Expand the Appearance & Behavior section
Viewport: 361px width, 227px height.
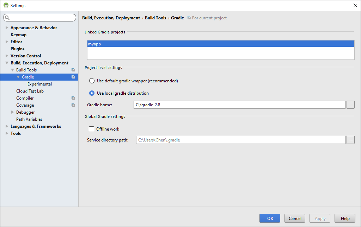pos(7,27)
